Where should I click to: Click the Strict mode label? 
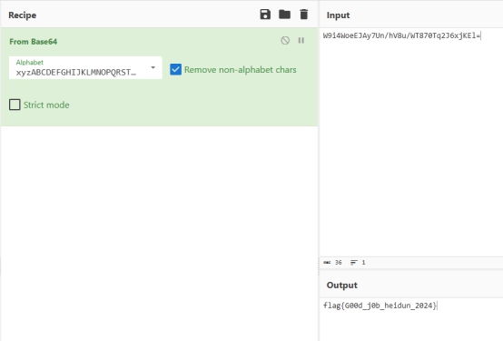click(x=46, y=105)
